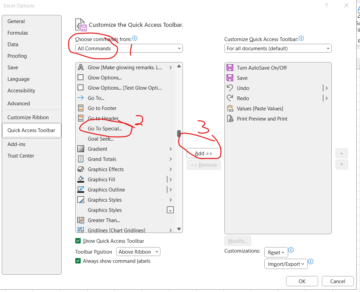Open the For all documents (default) dropdown
The width and height of the screenshot is (360, 292).
(x=278, y=48)
